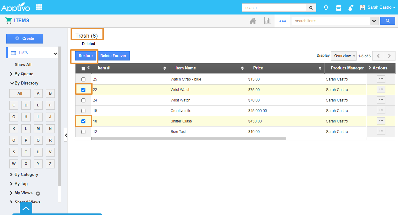398x215 pixels.
Task: Uncheck the checkbox for item 22
Action: pyautogui.click(x=83, y=90)
